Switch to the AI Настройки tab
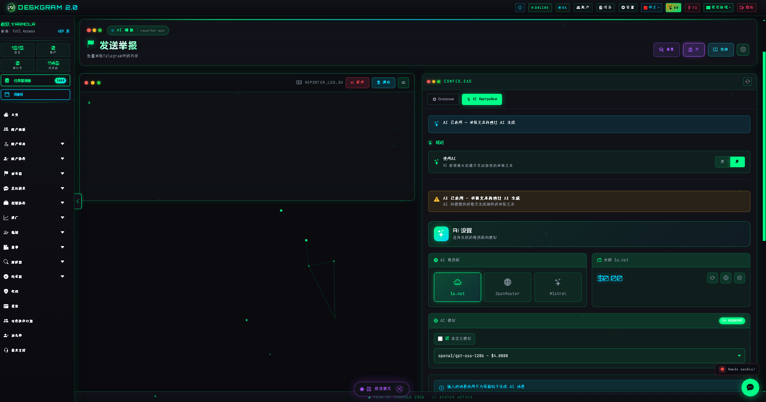Screen dimensions: 766x402 (x=482, y=99)
